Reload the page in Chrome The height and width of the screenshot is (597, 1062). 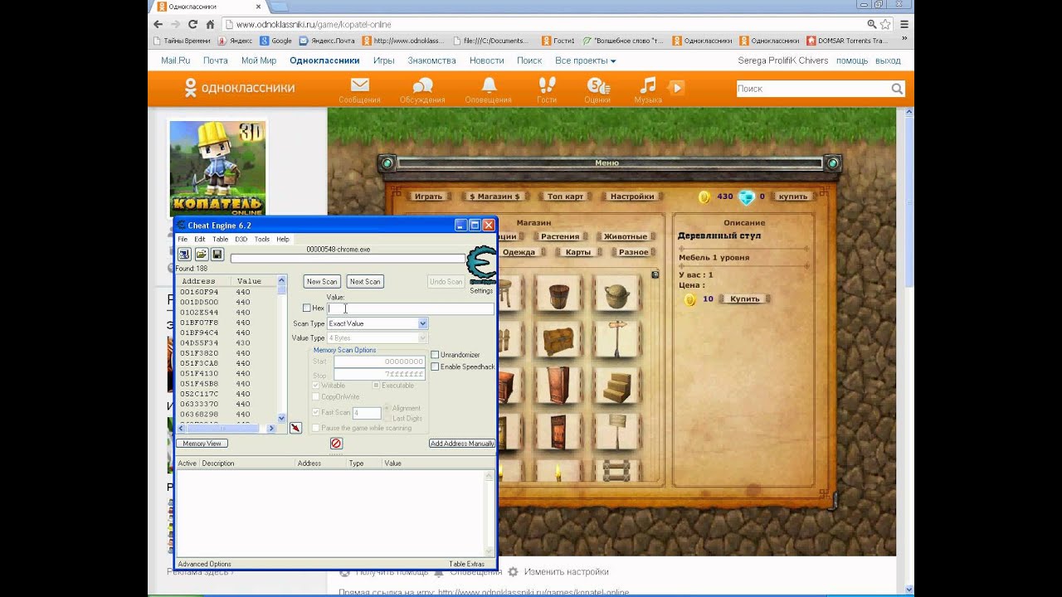tap(193, 24)
